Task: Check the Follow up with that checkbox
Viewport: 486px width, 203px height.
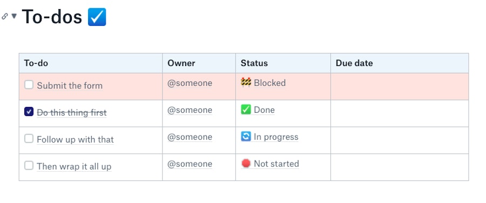Action: click(29, 139)
